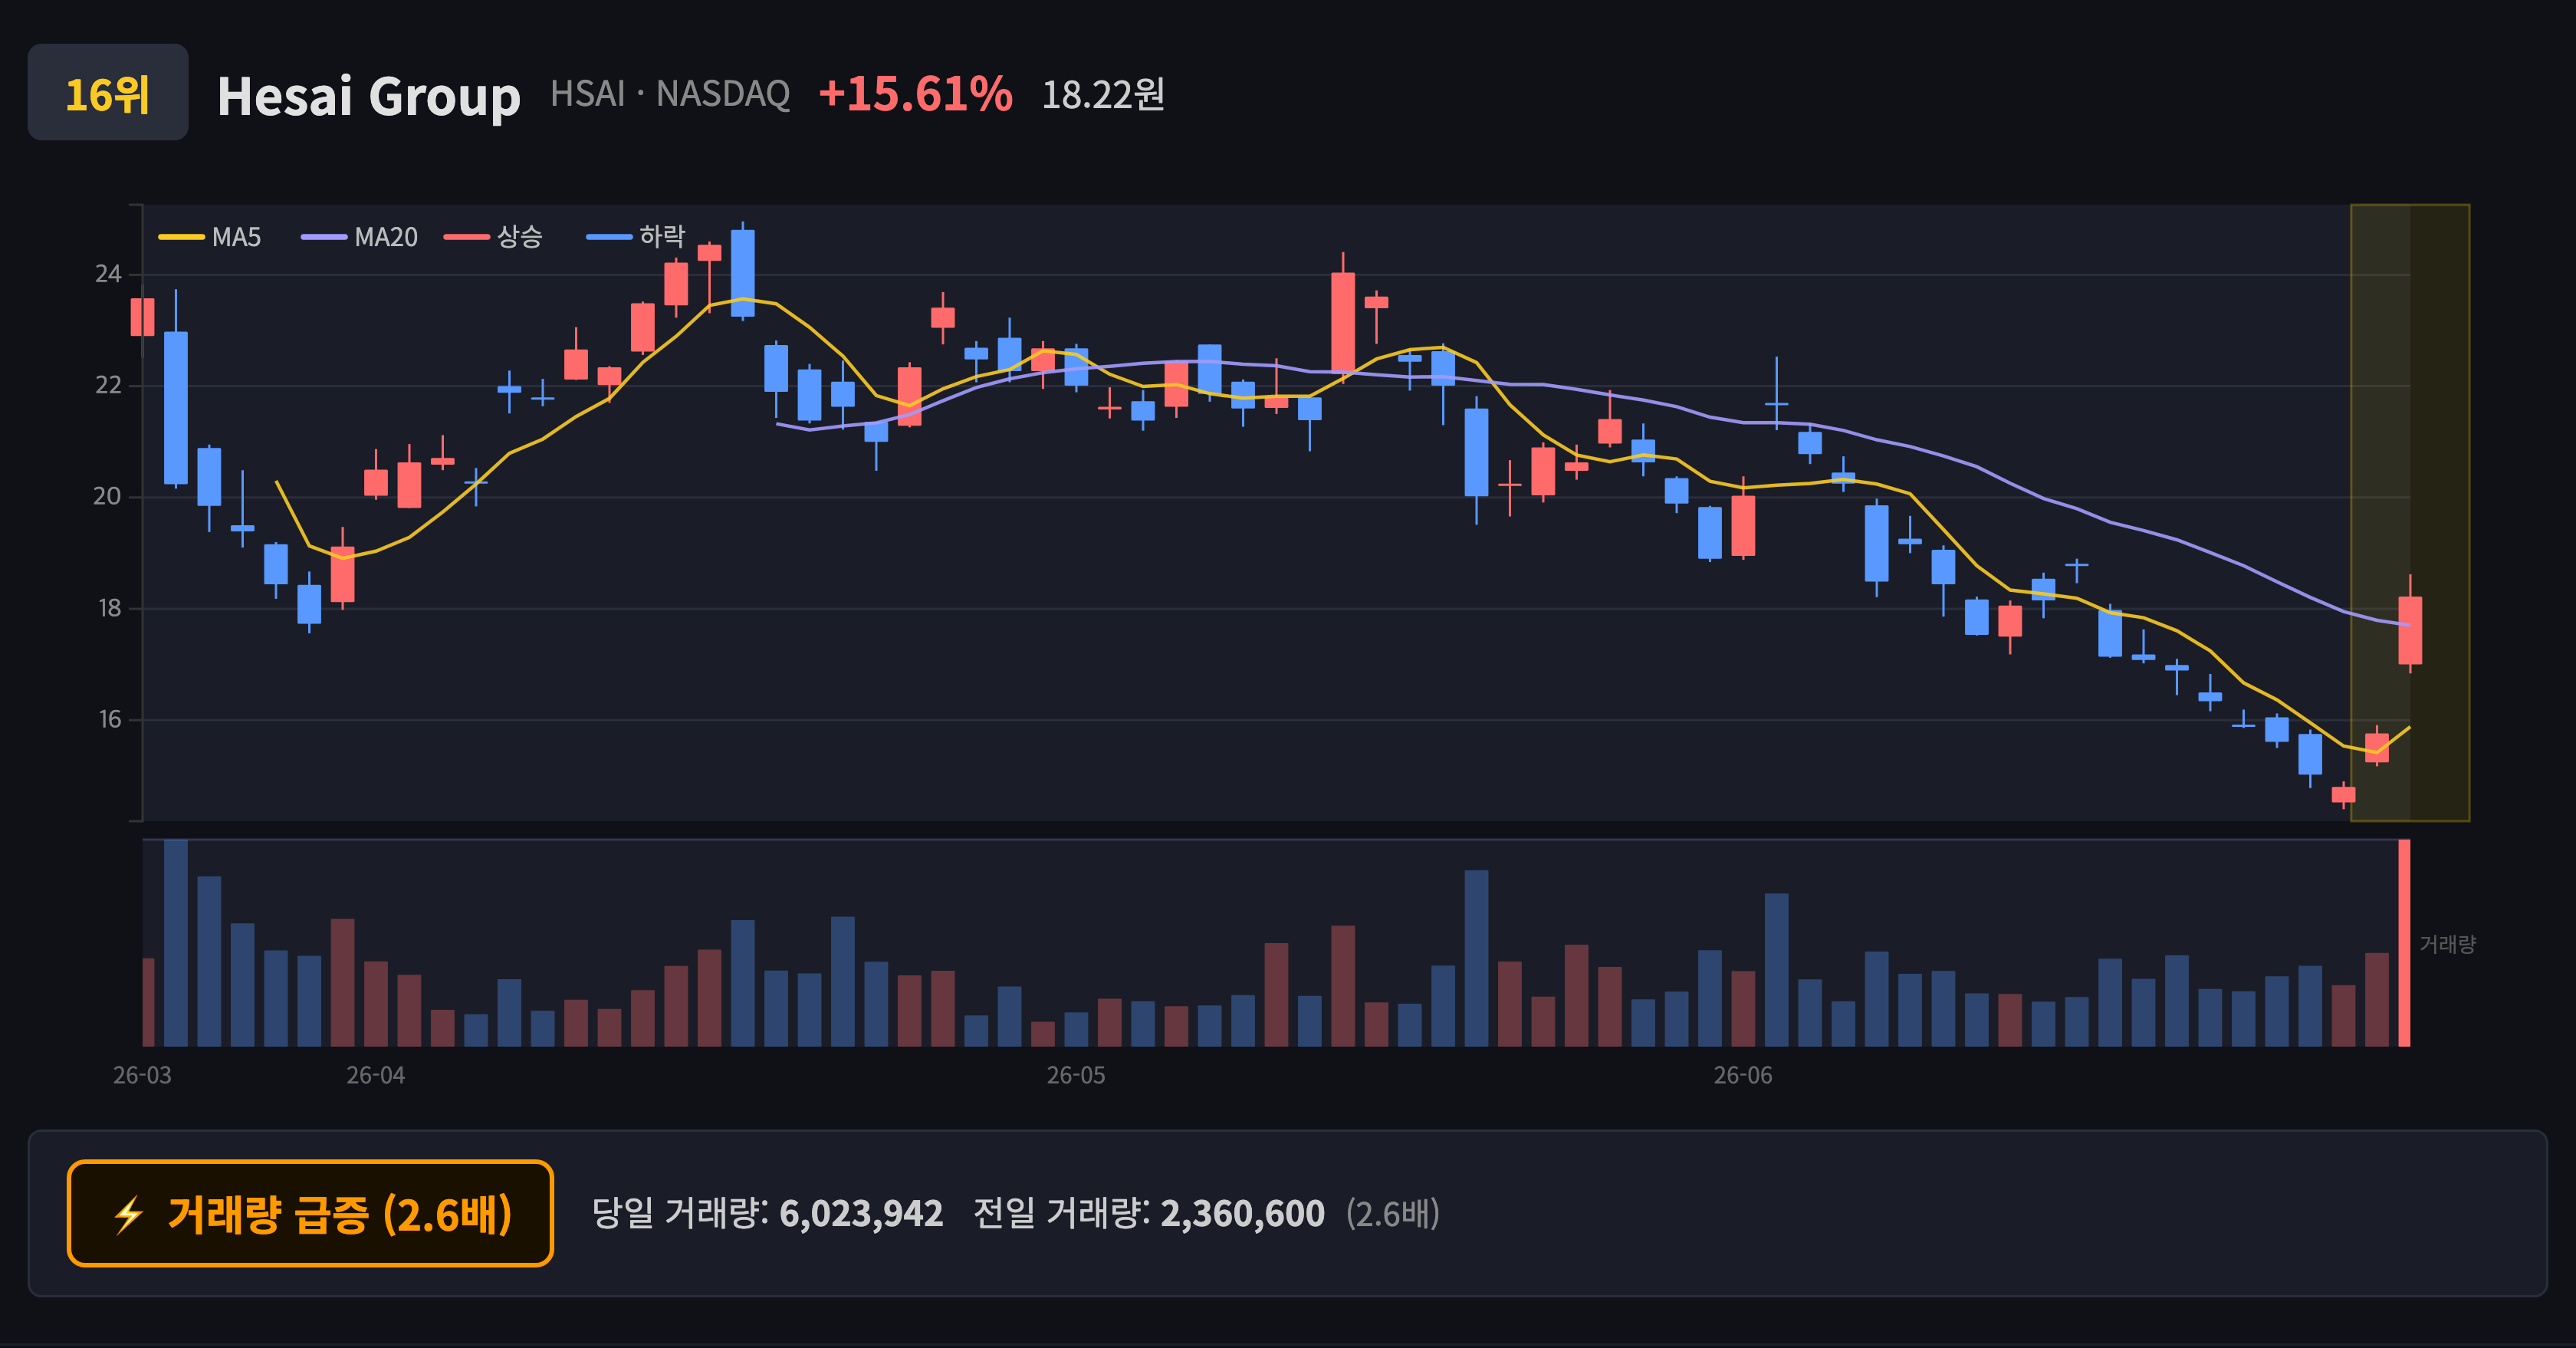Click the 16 price axis label
The height and width of the screenshot is (1348, 2576).
tap(109, 719)
